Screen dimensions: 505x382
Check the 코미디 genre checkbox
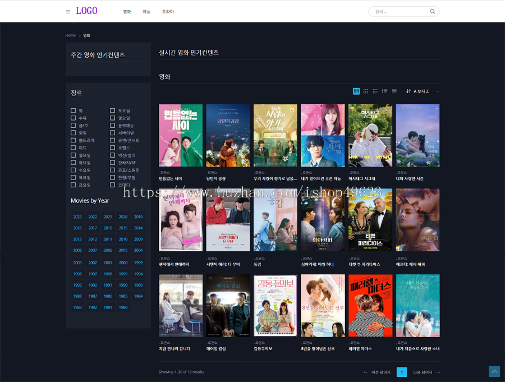(112, 185)
